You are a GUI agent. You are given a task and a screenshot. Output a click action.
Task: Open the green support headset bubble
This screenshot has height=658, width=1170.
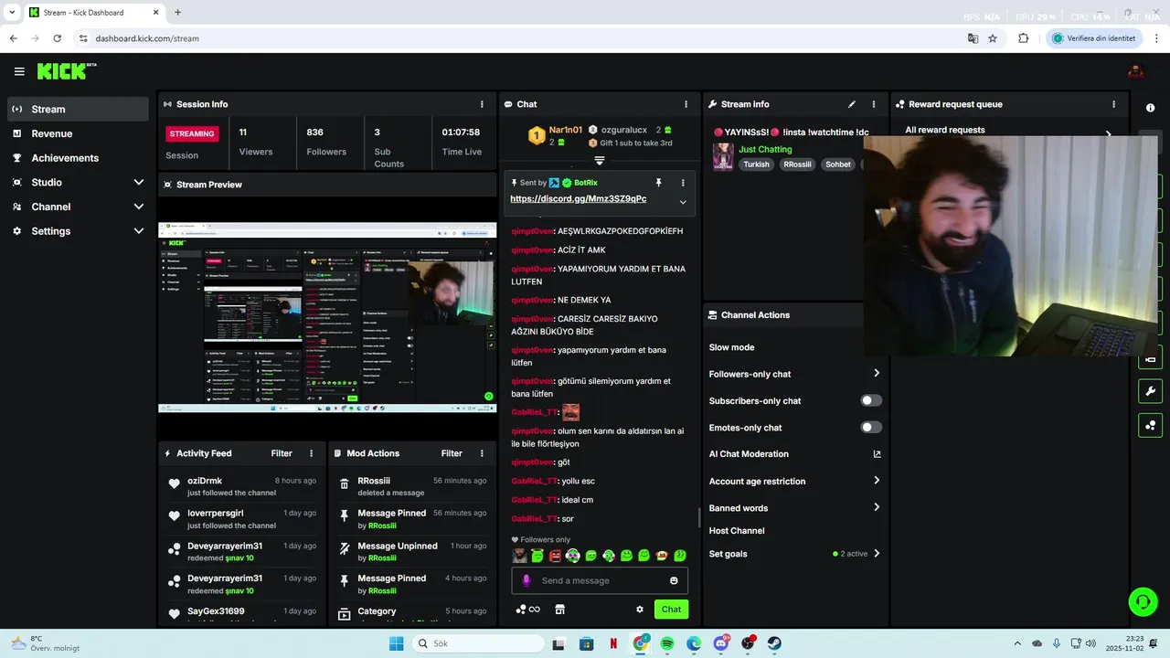[1143, 601]
